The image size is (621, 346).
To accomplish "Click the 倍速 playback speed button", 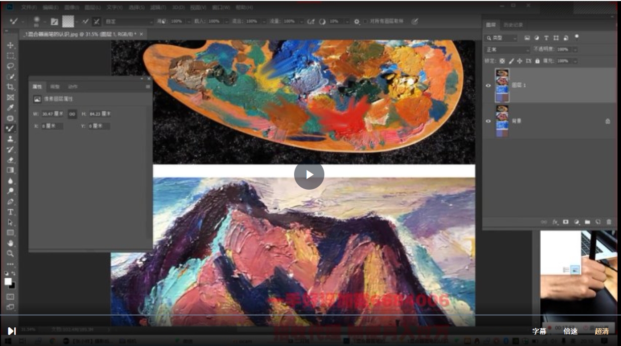I will click(571, 331).
